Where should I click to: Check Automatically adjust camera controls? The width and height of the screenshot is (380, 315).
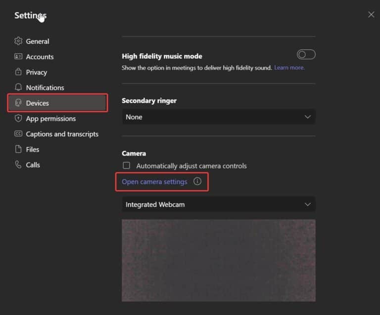(x=126, y=165)
